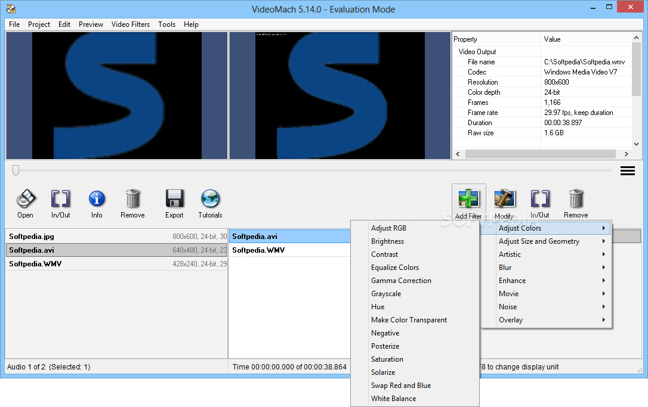
Task: Click the Modify filter hammer icon
Action: 504,199
